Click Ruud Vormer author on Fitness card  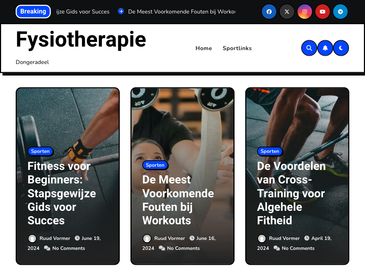[55, 239]
